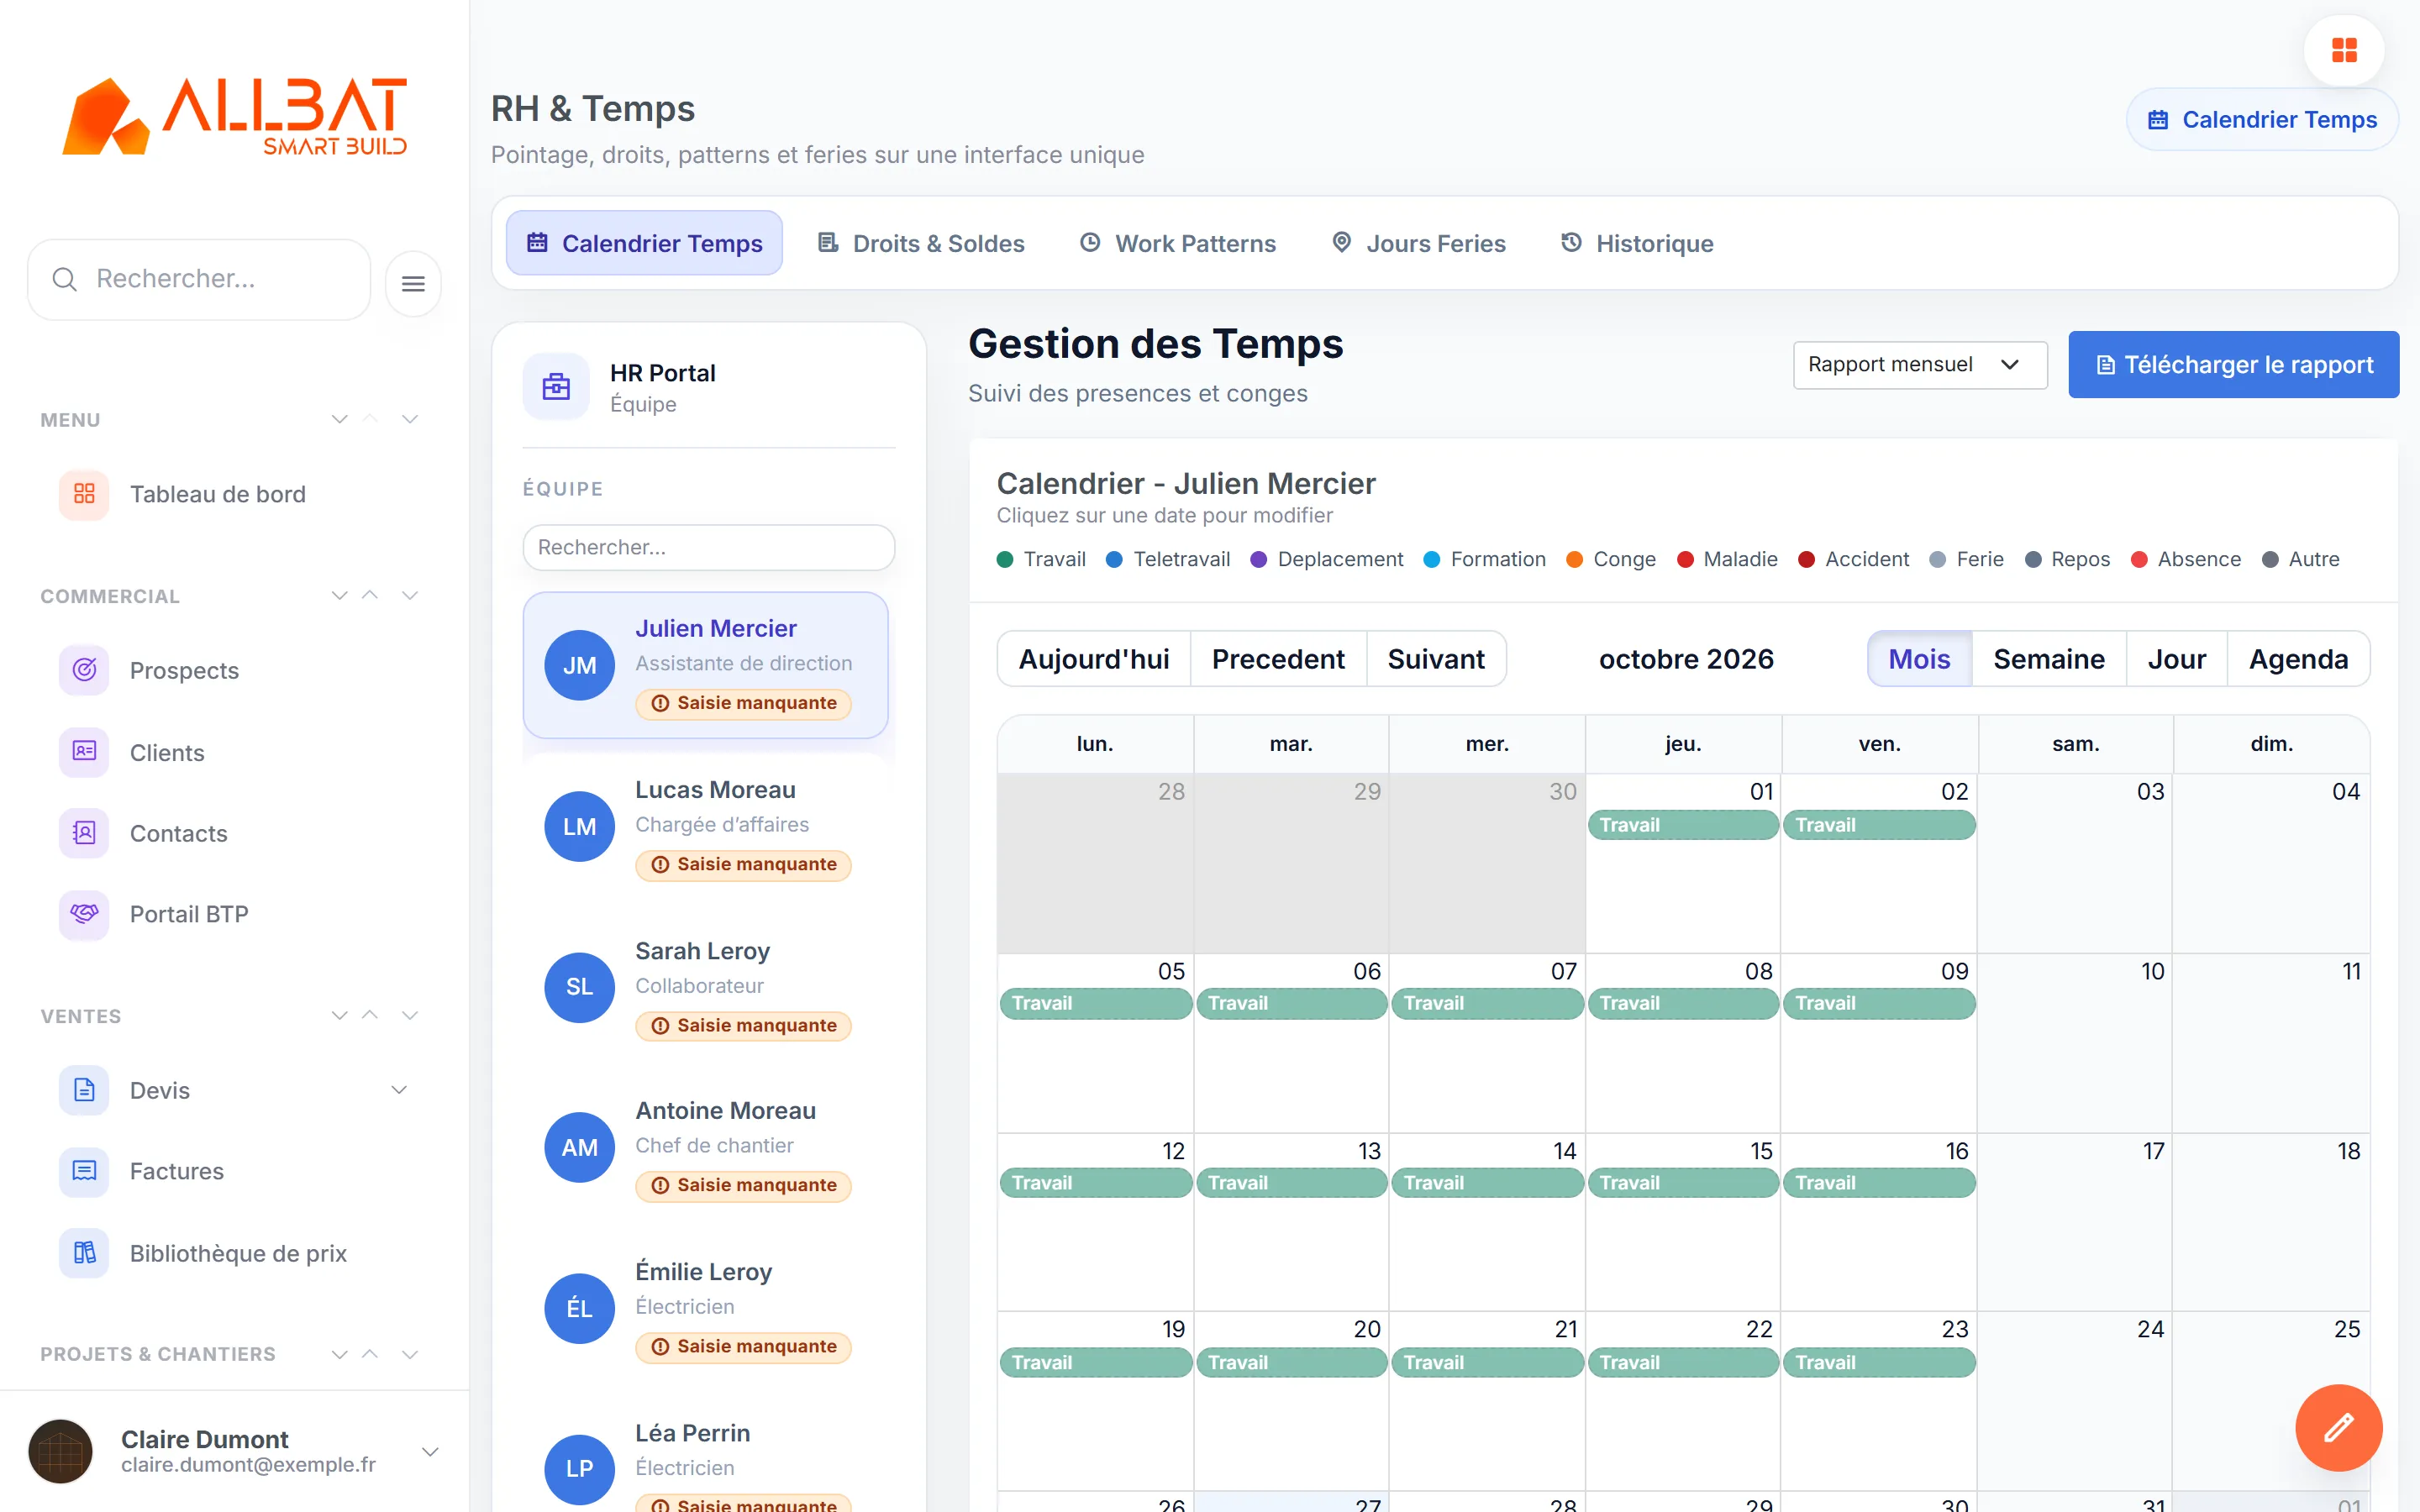Click the orange pencil edit button
Image resolution: width=2420 pixels, height=1512 pixels.
tap(2338, 1427)
